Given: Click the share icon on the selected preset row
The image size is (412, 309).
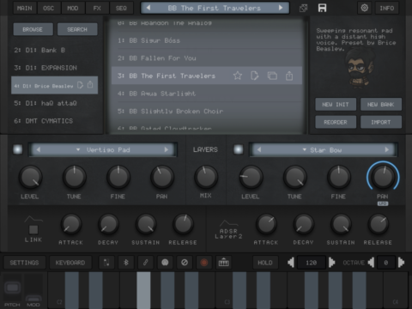Looking at the screenshot, I should pyautogui.click(x=289, y=76).
